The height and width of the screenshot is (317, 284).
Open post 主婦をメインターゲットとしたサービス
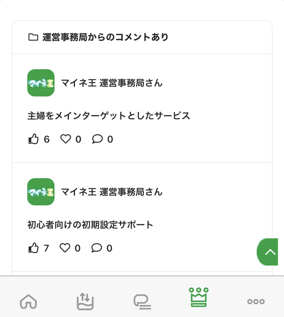[109, 116]
